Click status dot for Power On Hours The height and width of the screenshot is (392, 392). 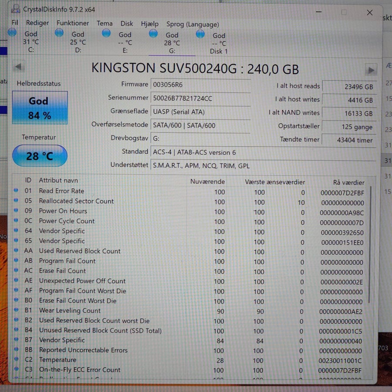pyautogui.click(x=16, y=210)
